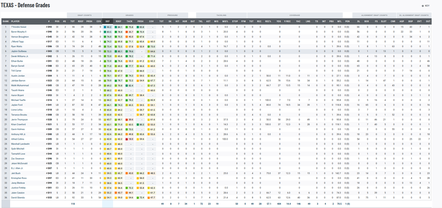The image size is (442, 208).
Task: Sort by Y/REC coverage column header
Action: [288, 21]
